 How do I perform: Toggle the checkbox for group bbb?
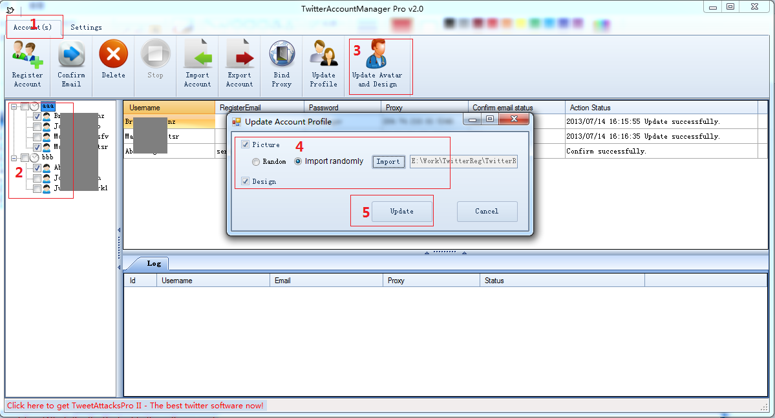[x=25, y=157]
